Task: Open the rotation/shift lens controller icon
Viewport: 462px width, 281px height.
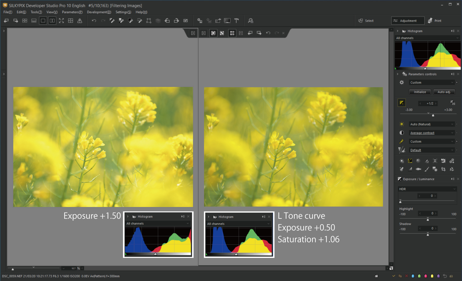Action: tap(443, 161)
